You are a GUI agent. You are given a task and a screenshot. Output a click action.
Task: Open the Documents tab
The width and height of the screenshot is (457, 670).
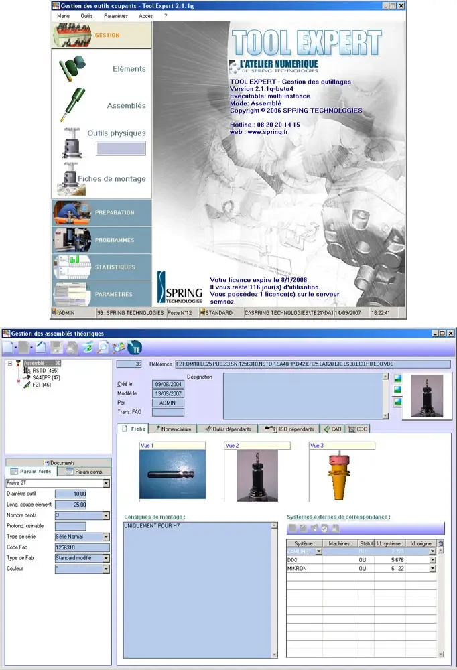58,463
